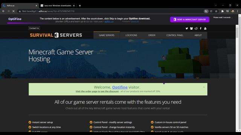Click 'Vanilla servers 50 on 50 matches' text

[171, 127]
